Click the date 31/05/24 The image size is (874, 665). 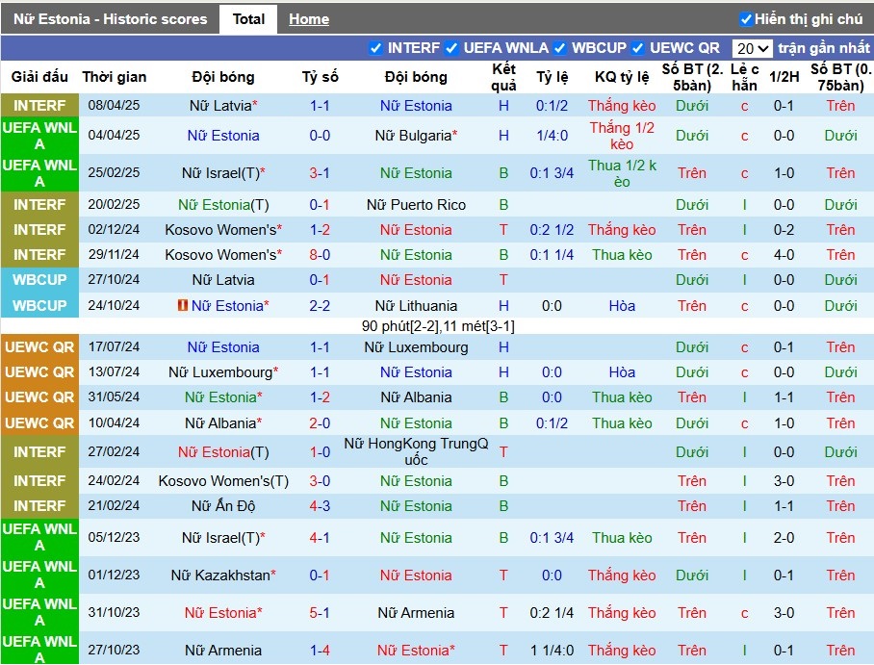(114, 396)
